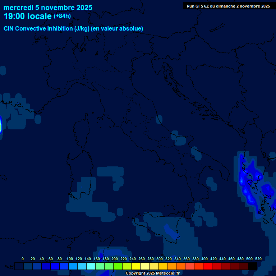Click the (+84h) forecast offset label

(62, 16)
